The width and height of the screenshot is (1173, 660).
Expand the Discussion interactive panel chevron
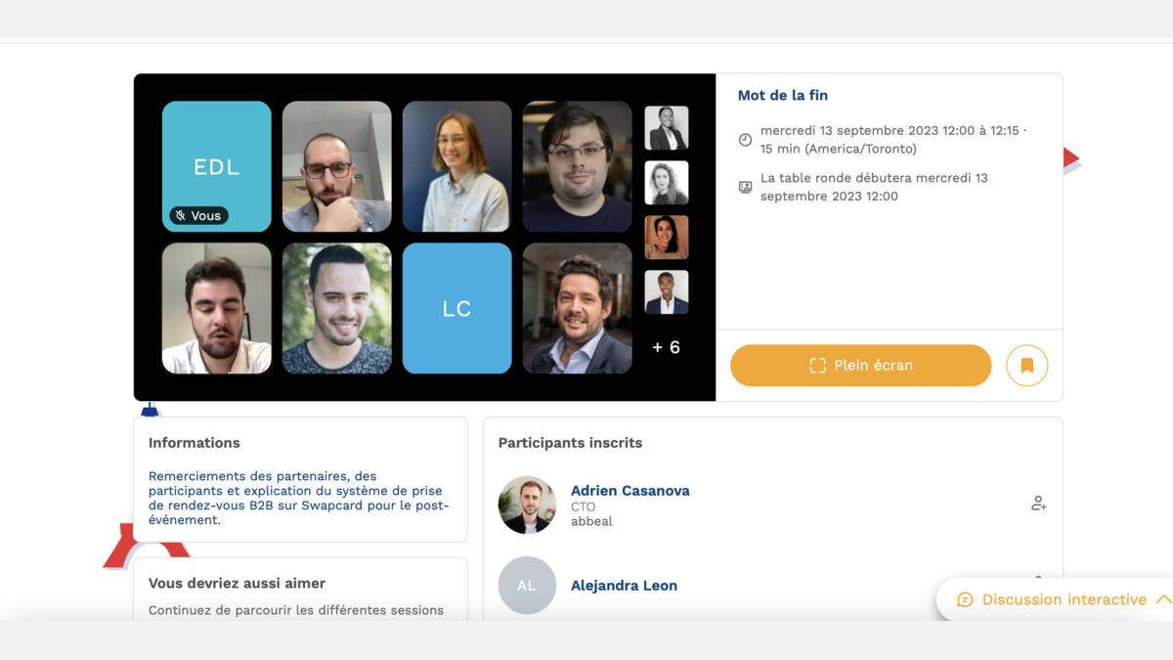pyautogui.click(x=1162, y=599)
